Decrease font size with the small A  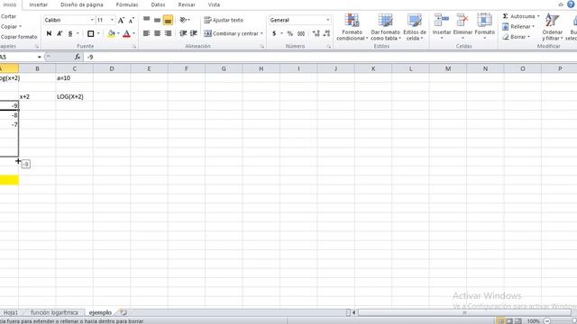click(x=131, y=20)
